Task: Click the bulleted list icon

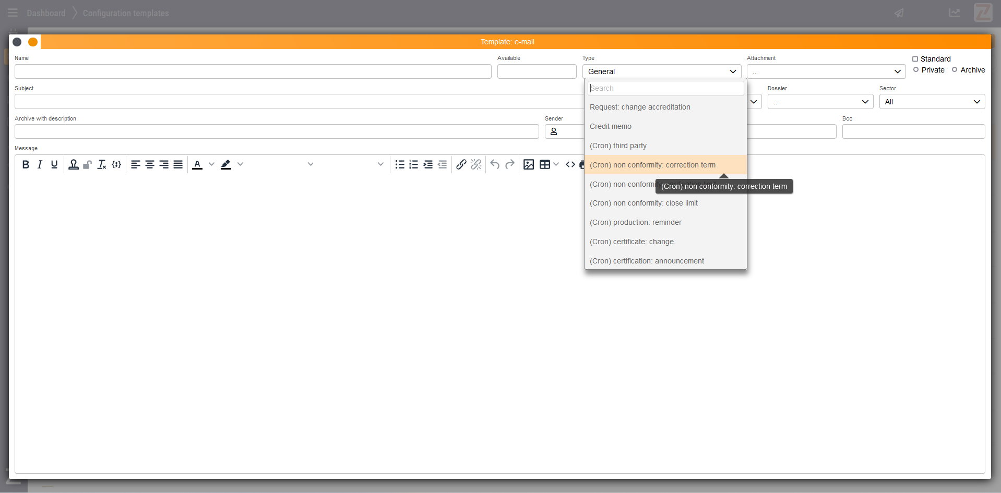Action: (x=400, y=165)
